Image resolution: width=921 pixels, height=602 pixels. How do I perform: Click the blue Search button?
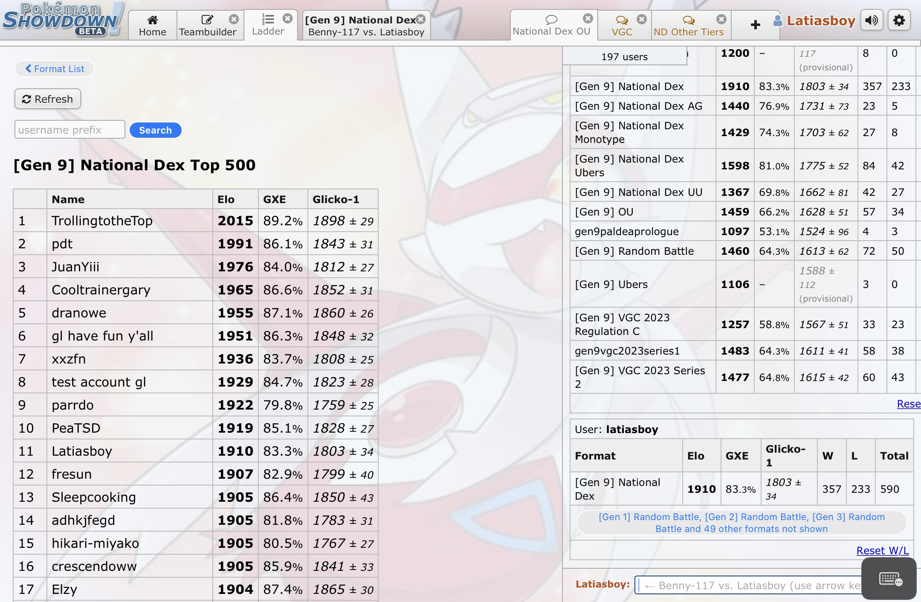pos(155,130)
